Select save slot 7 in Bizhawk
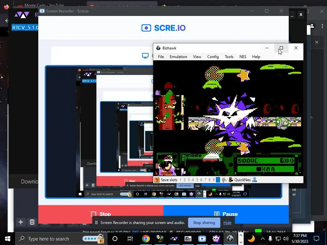This screenshot has height=245, width=327. point(205,180)
